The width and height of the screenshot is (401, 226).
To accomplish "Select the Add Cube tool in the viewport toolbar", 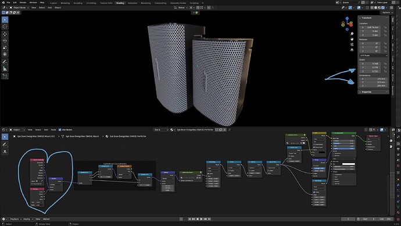I will [5, 76].
